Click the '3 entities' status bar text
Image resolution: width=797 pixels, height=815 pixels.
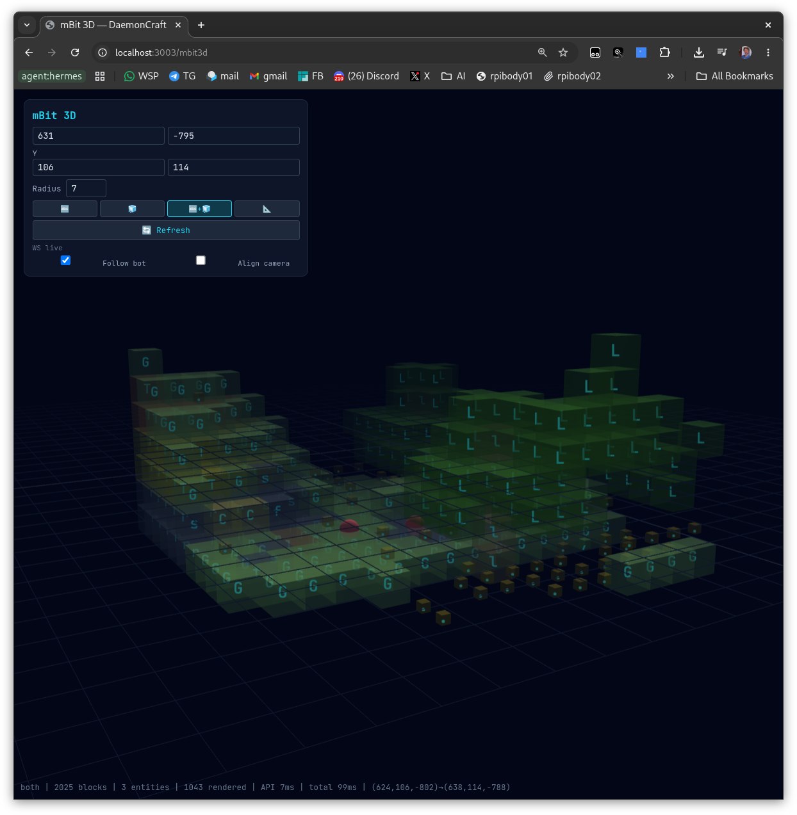click(145, 787)
